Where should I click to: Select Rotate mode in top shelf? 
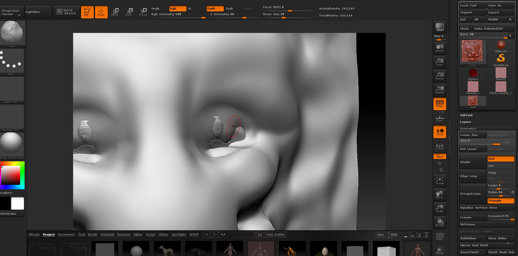click(x=143, y=12)
